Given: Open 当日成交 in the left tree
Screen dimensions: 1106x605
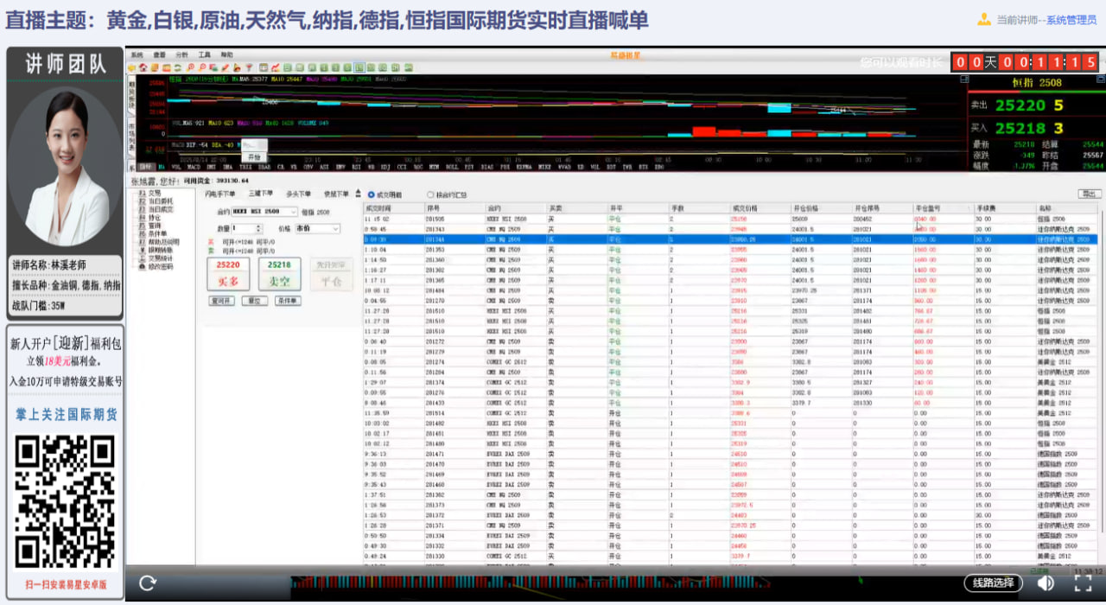Looking at the screenshot, I should coord(160,208).
